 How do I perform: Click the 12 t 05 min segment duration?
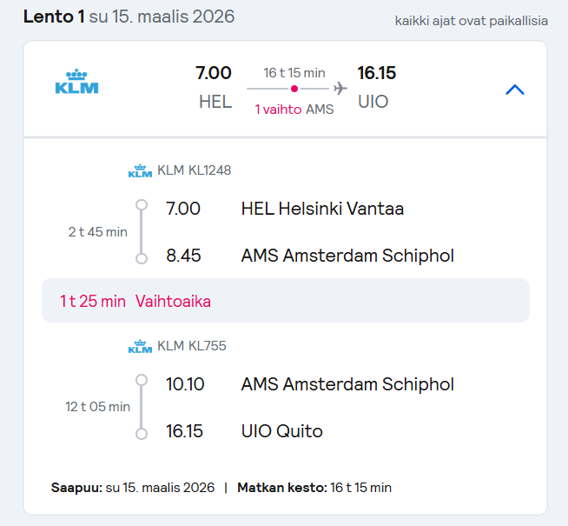[98, 407]
